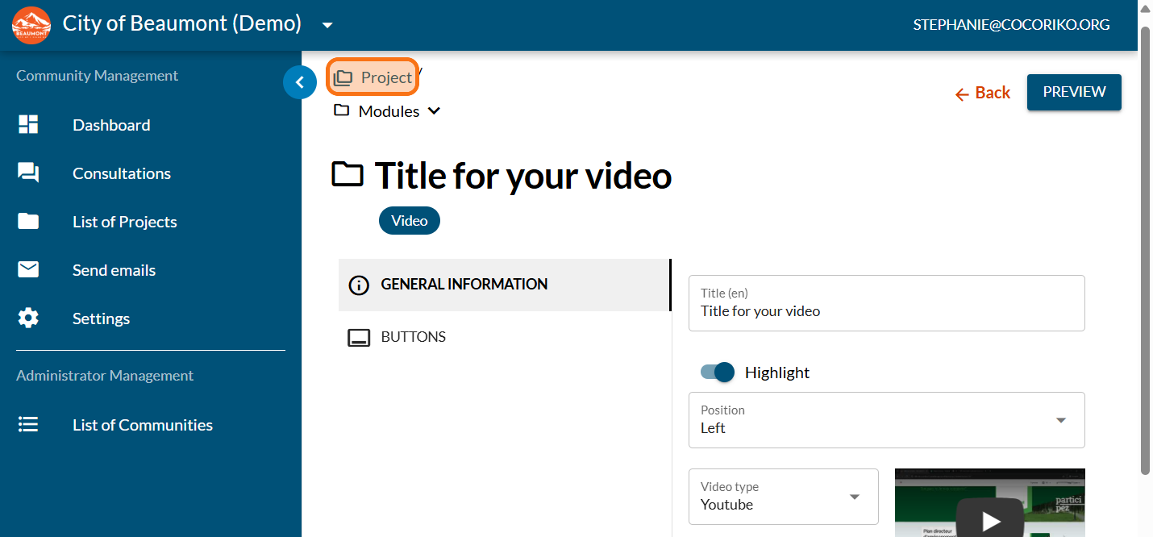Switch to the Buttons tab
The height and width of the screenshot is (537, 1153).
point(413,337)
